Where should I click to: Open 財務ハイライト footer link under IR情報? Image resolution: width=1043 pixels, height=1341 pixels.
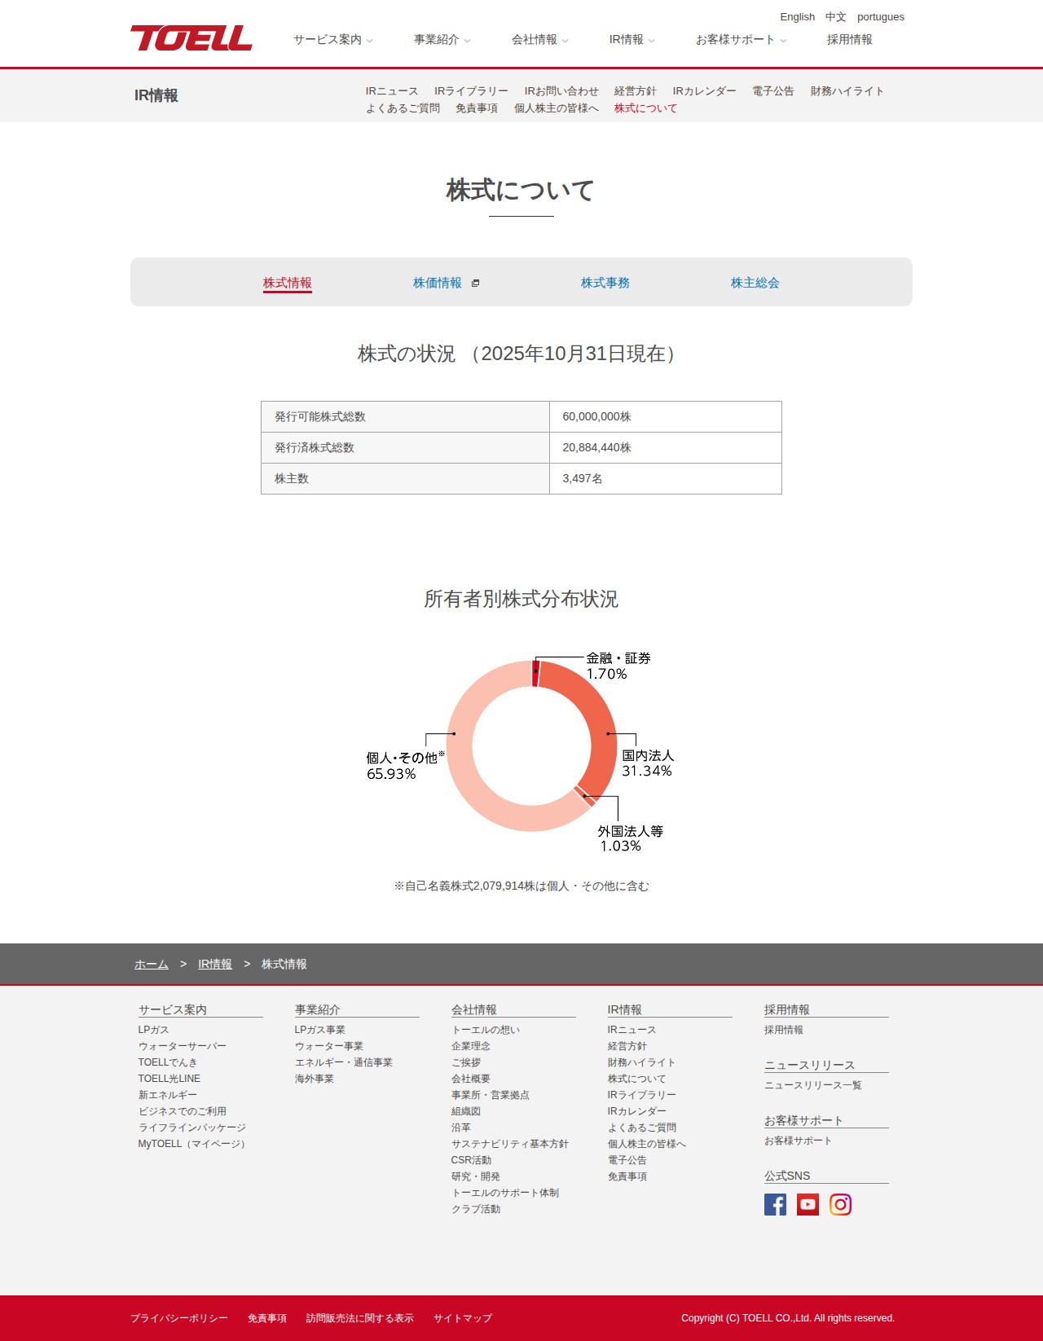641,1062
